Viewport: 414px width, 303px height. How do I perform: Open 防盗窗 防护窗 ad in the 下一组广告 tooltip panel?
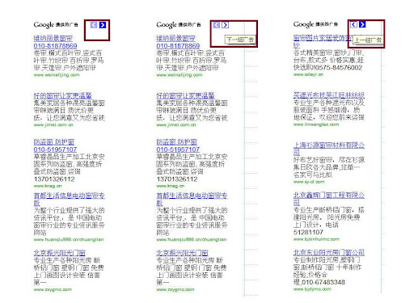point(178,145)
